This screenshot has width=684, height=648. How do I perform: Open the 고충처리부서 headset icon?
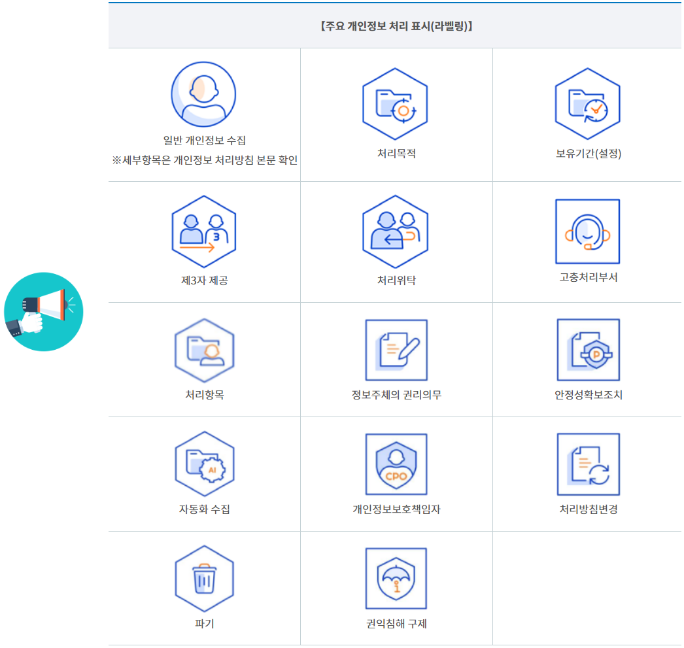pyautogui.click(x=587, y=231)
